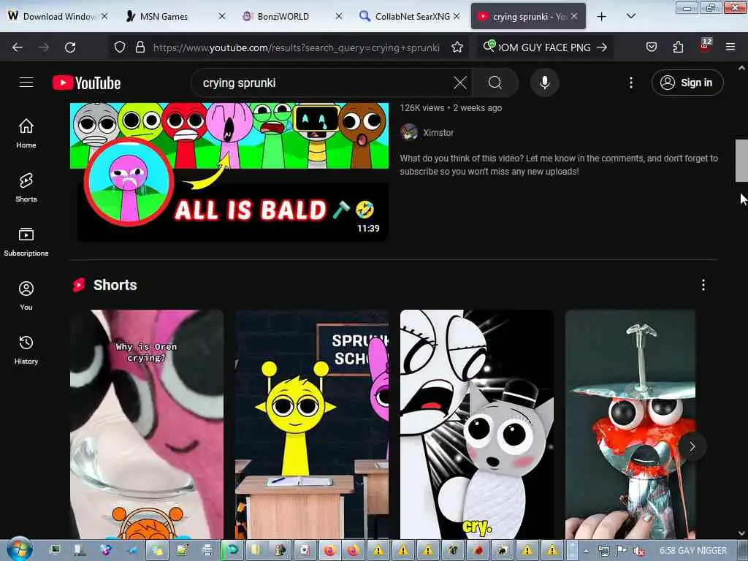Click the video description text snippet
Viewport: 748px width, 561px height.
click(x=559, y=164)
